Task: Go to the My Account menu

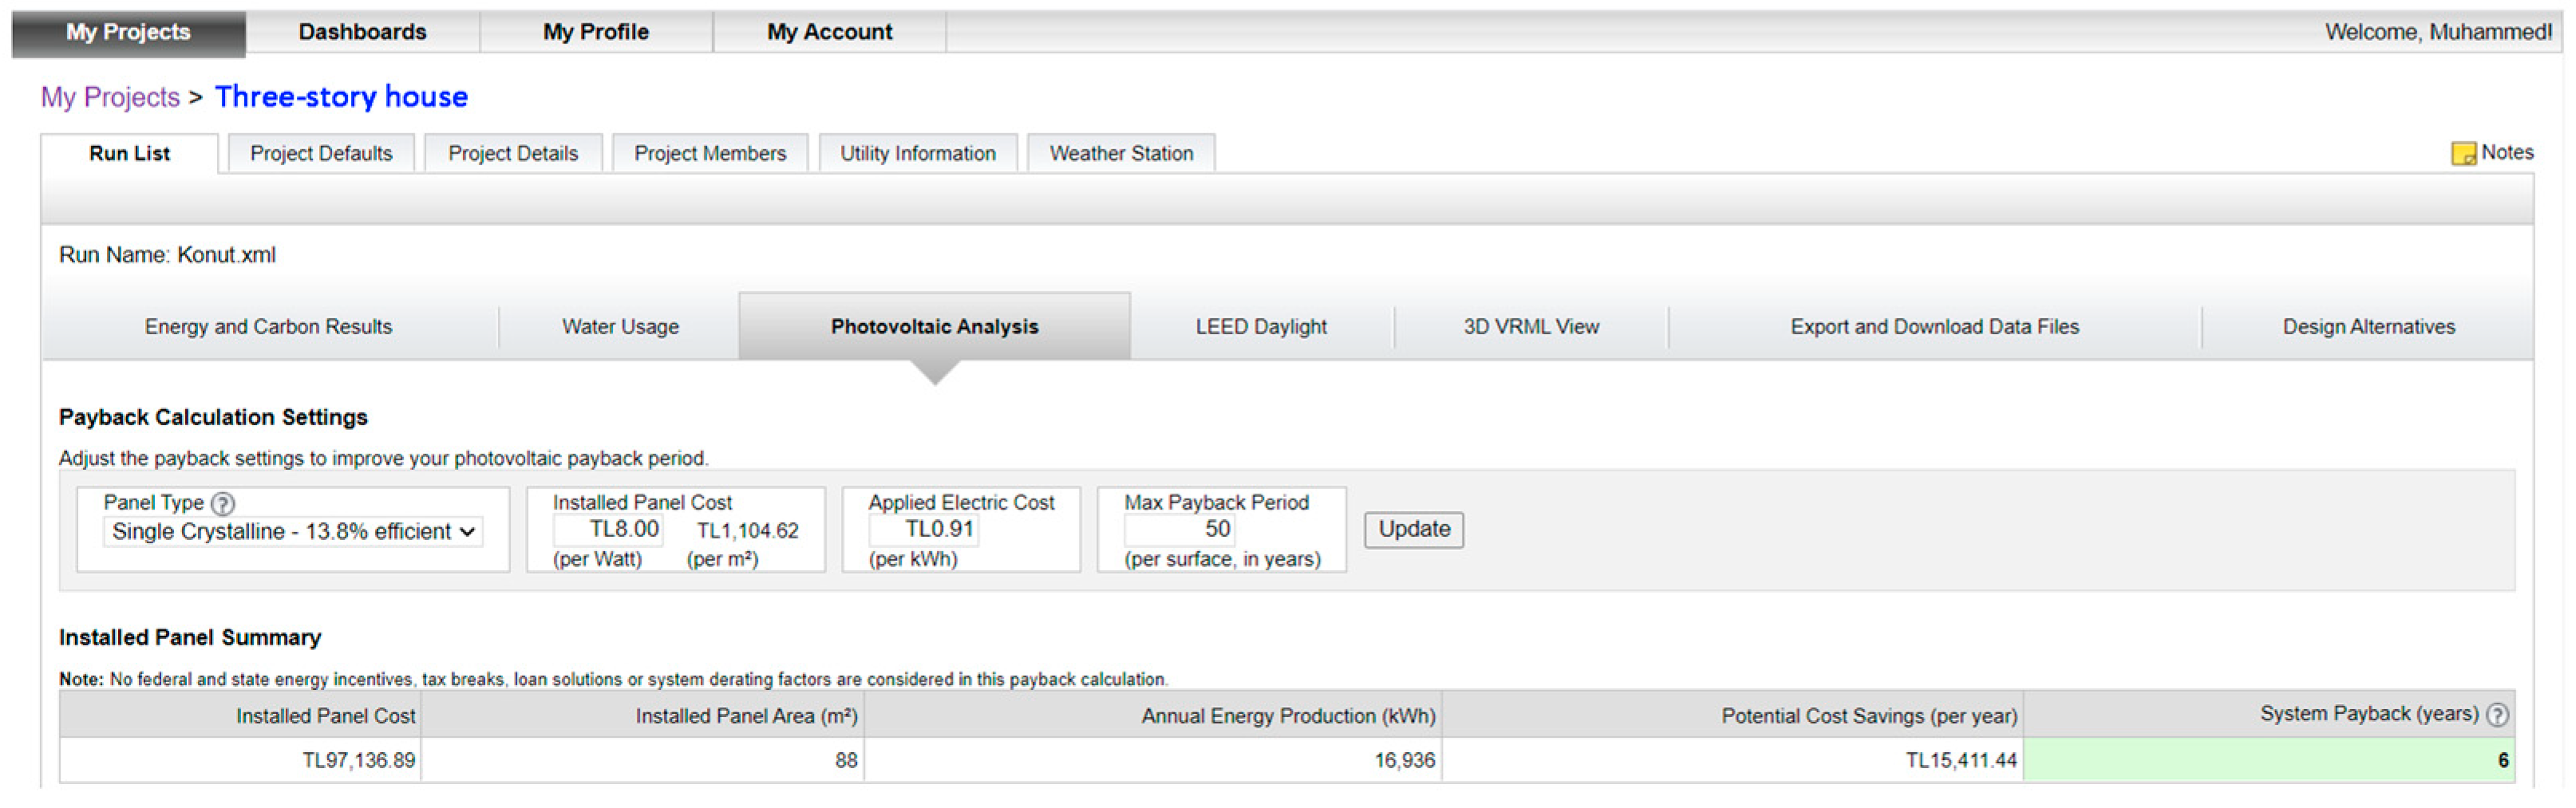Action: 829,32
